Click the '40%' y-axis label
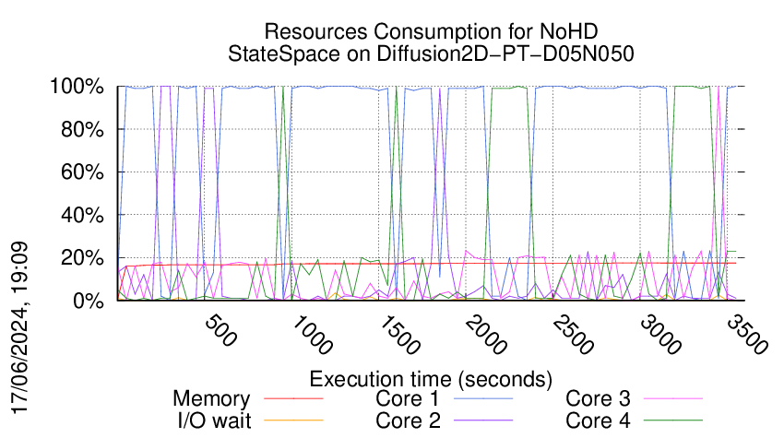784x438 pixels. (x=82, y=215)
